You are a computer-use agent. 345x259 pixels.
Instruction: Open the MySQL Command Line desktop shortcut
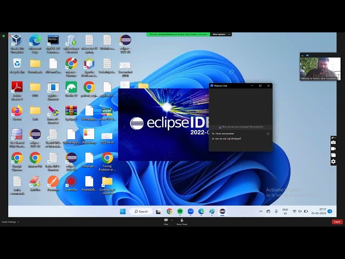click(53, 44)
